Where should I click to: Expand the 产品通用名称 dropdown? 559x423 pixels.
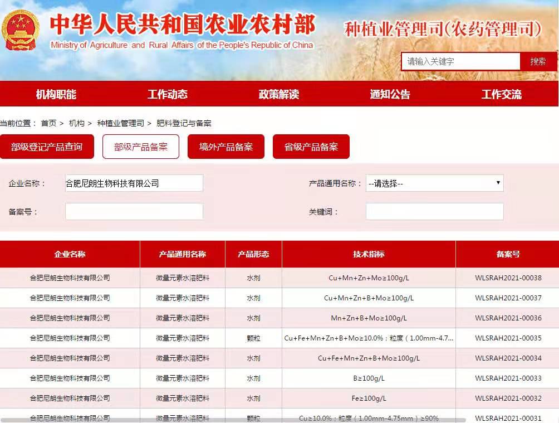pos(434,183)
